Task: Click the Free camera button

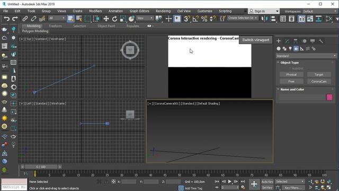Action: click(291, 81)
